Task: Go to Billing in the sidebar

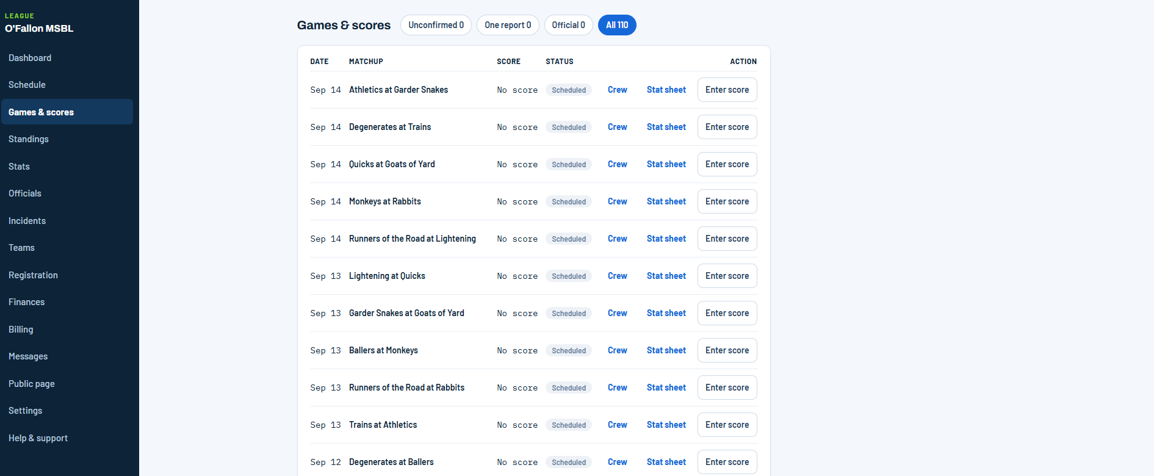Action: (67, 329)
